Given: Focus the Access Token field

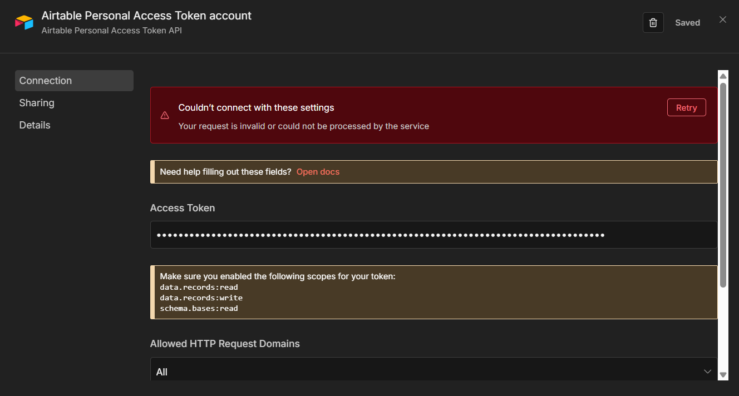Looking at the screenshot, I should pos(433,235).
